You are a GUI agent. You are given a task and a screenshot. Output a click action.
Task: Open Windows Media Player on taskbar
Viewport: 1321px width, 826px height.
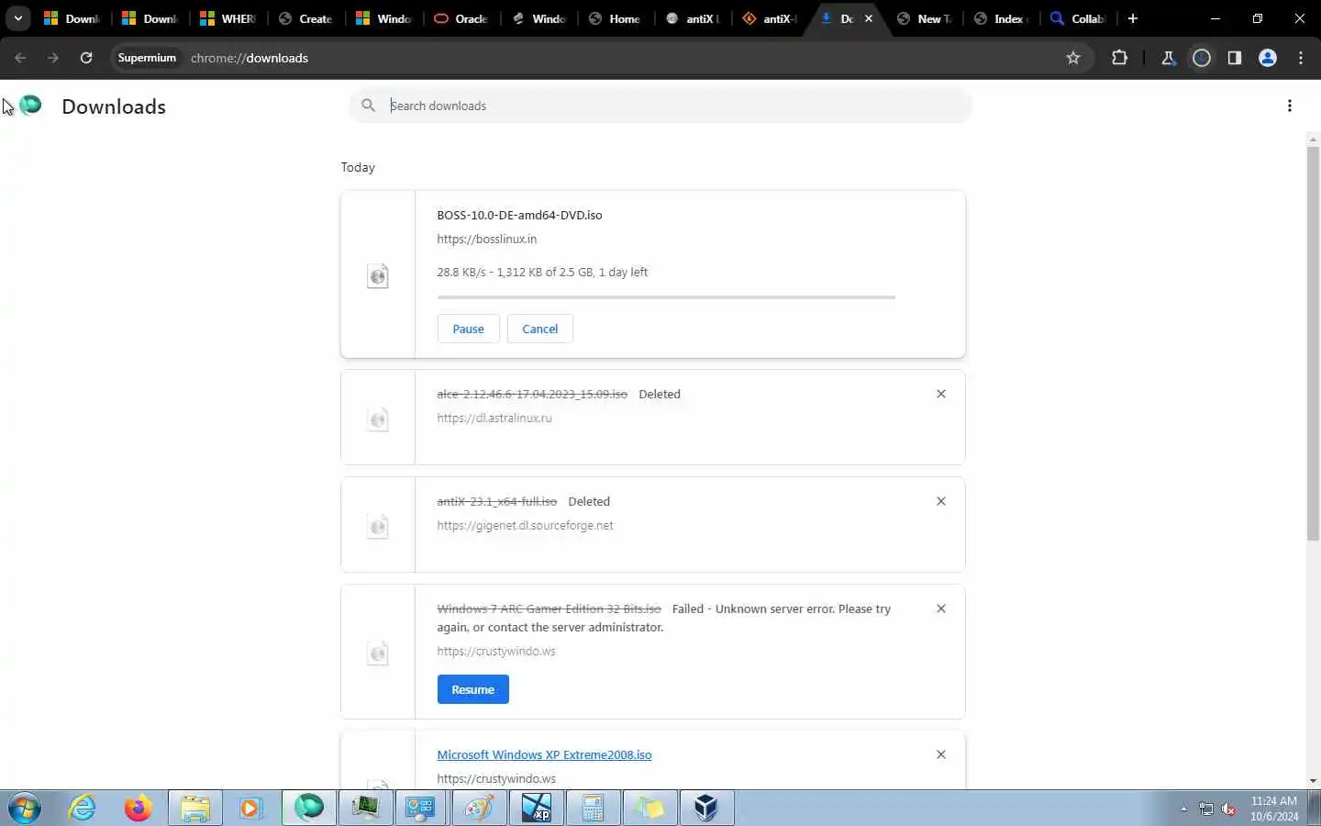point(250,808)
